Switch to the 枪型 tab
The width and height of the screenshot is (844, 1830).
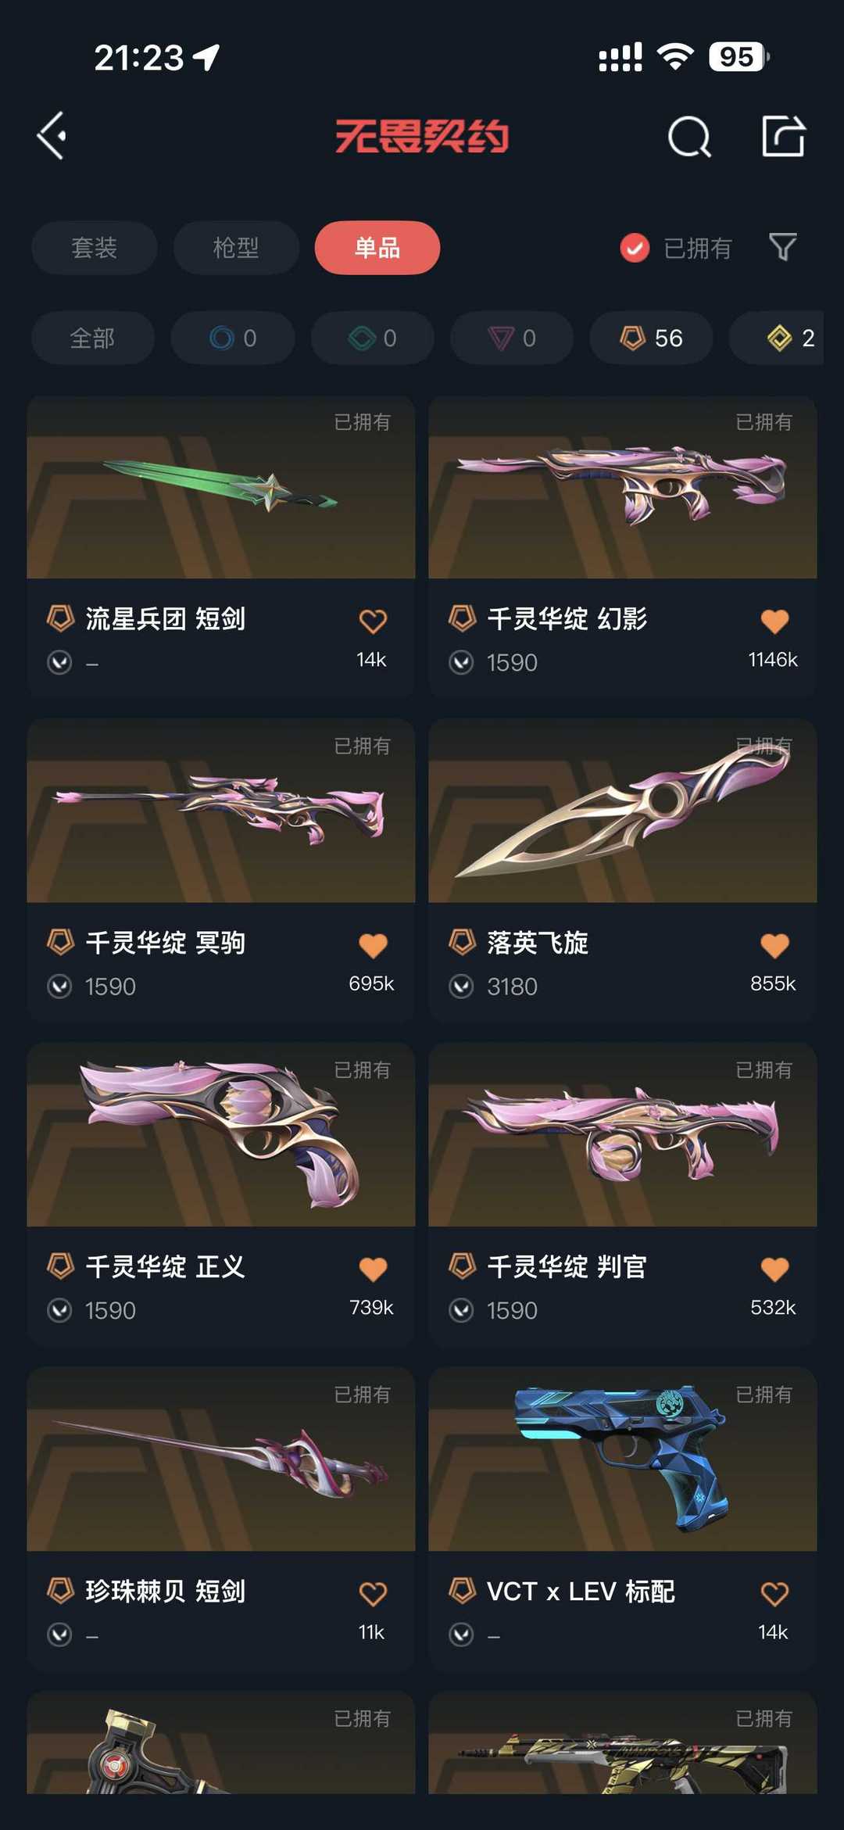[236, 248]
